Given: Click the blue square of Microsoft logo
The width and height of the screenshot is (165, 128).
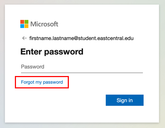Looking at the screenshot, I should [22, 26].
